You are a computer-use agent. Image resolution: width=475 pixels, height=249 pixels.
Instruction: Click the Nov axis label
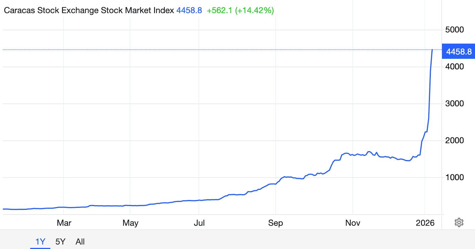[x=353, y=223]
